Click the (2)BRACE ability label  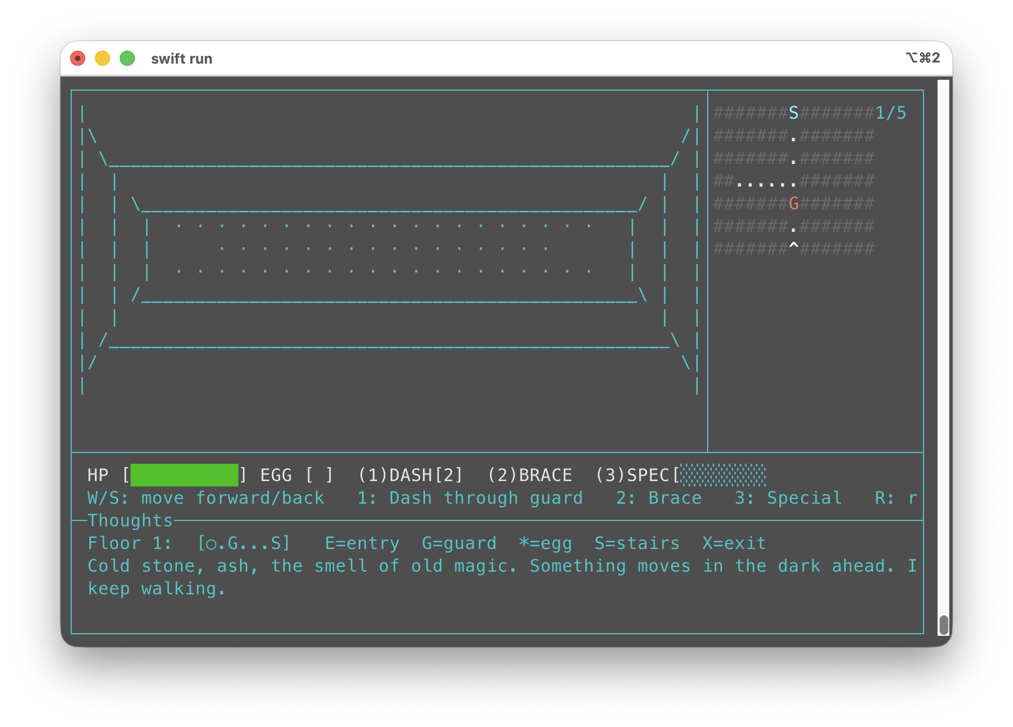pos(530,475)
